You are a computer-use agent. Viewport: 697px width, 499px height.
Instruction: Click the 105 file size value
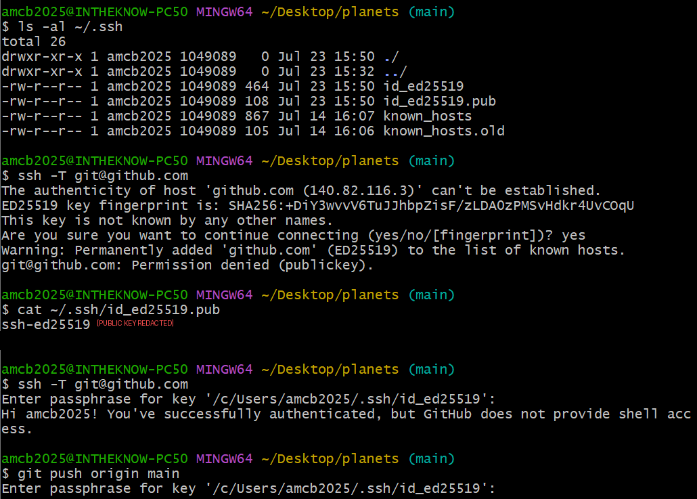click(x=257, y=131)
